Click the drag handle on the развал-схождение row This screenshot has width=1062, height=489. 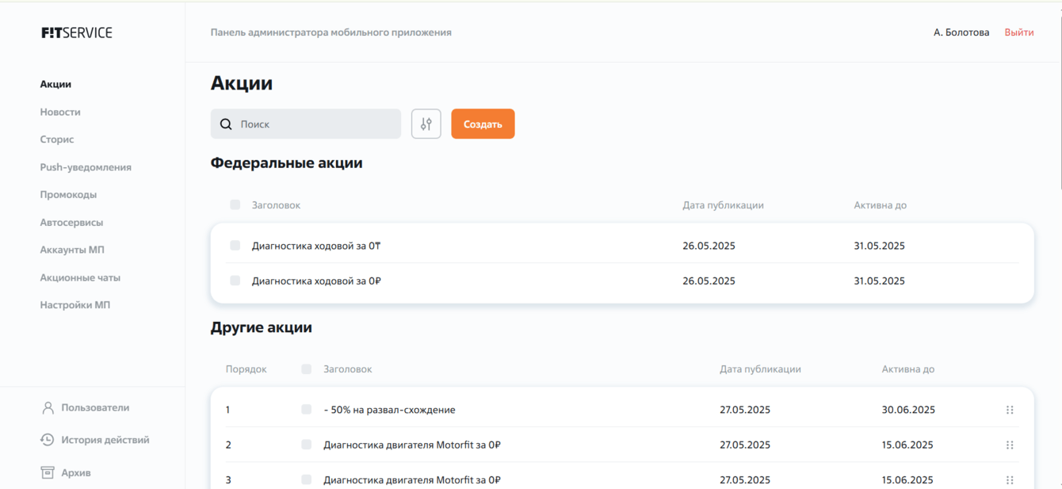(x=1010, y=410)
